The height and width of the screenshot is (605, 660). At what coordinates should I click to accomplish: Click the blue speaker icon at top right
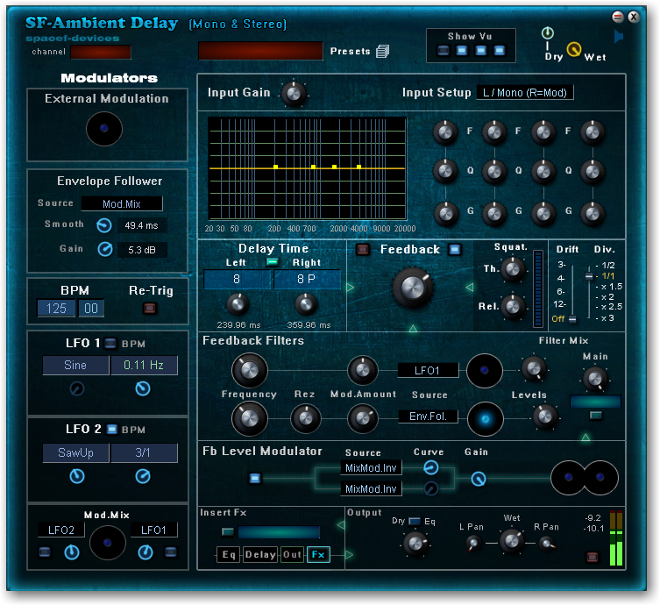click(619, 37)
